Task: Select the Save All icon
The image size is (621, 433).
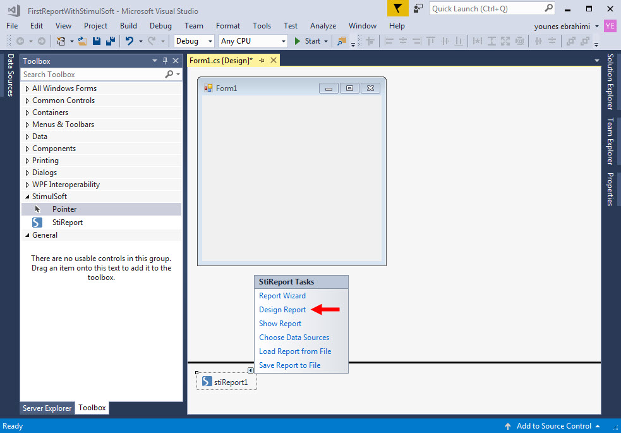Action: (x=110, y=40)
